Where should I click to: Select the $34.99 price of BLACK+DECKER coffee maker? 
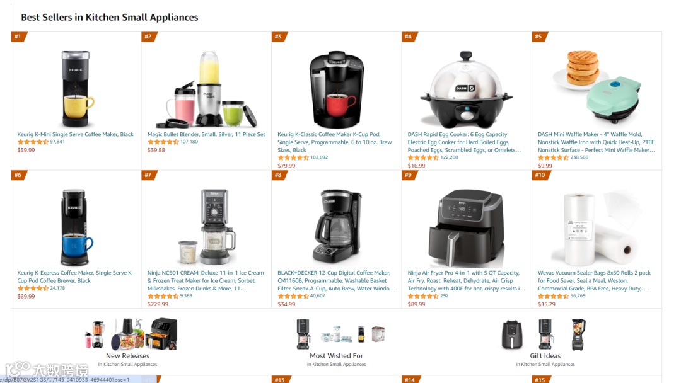pyautogui.click(x=286, y=304)
